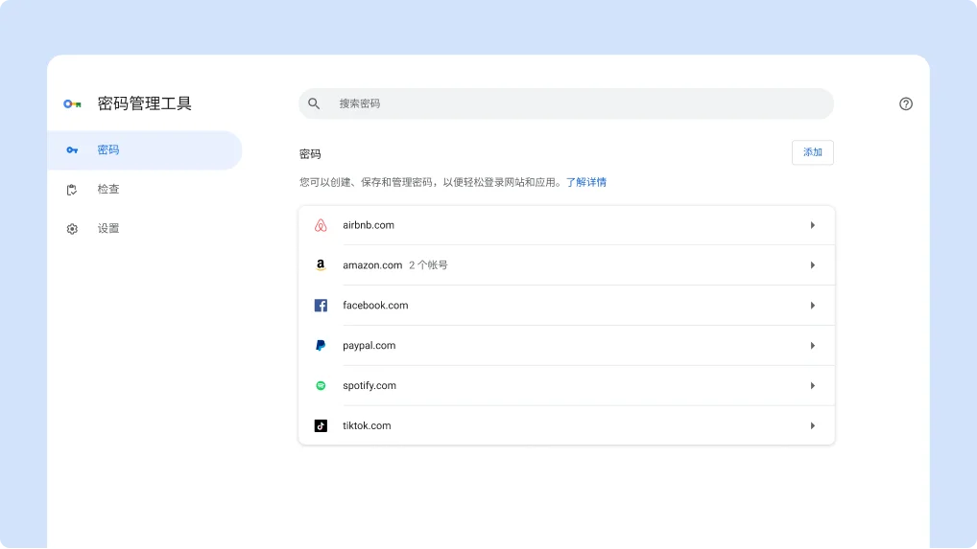The width and height of the screenshot is (977, 549).
Task: Focus the 搜索密码 search field
Action: [x=566, y=103]
